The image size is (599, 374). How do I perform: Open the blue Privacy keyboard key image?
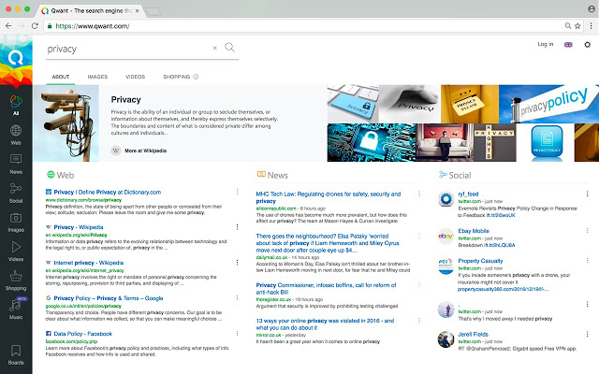pos(353,104)
